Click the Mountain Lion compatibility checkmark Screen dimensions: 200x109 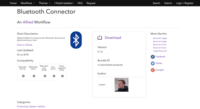(x=45, y=76)
